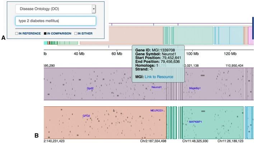Viewport: 254px width, 143px height.
Task: Select the Gpd2 gene label in reference track
Action: (x=90, y=88)
